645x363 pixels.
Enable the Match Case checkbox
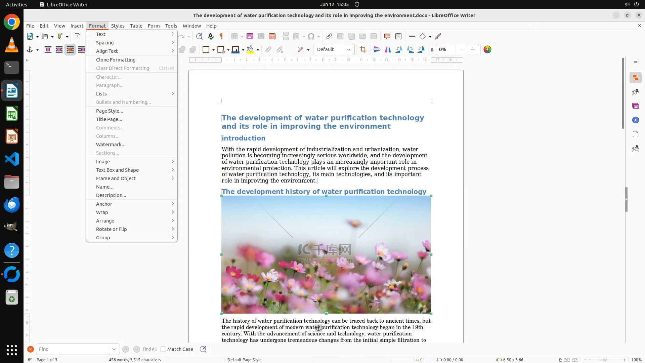pyautogui.click(x=163, y=349)
